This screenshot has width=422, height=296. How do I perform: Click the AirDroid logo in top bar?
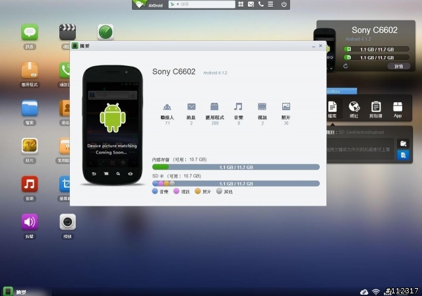pyautogui.click(x=148, y=5)
